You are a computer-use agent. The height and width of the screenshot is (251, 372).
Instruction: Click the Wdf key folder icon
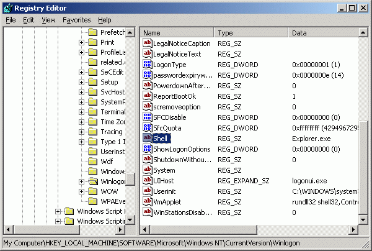point(92,162)
